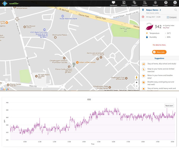Click the Raipur Demo - 2 station title
179x149 pixels.
coord(153,10)
